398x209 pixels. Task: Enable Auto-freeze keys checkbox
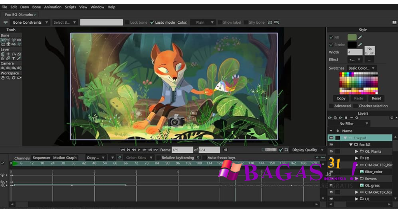tap(204, 157)
